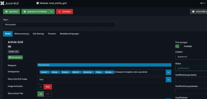Click the Schlagwort eingeben oder auswählen field

pyautogui.click(x=131, y=72)
